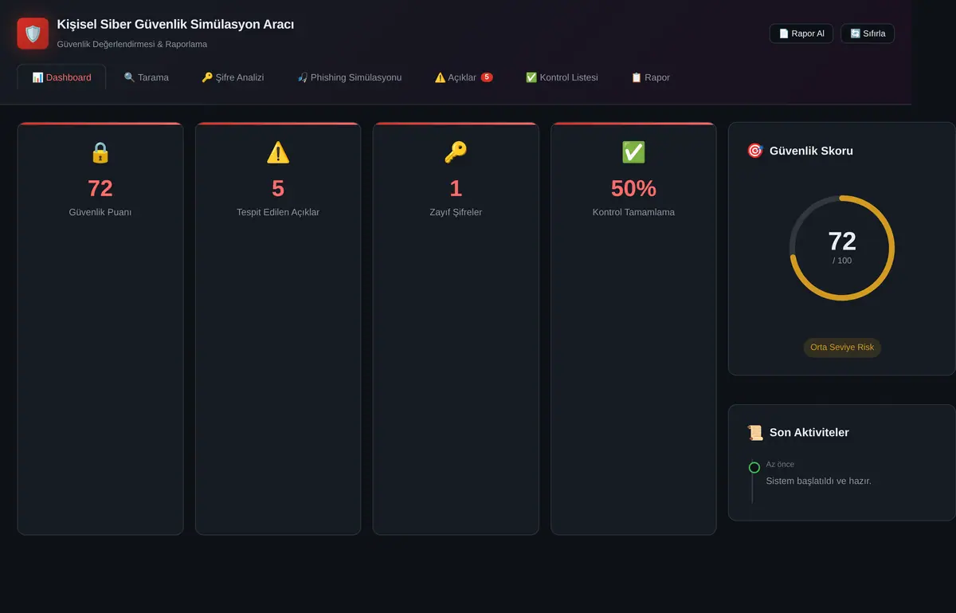Click the Zayıf Şifreler label

[x=456, y=212]
